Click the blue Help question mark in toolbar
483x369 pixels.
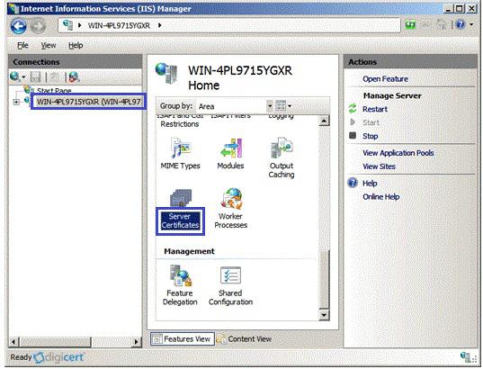click(460, 24)
